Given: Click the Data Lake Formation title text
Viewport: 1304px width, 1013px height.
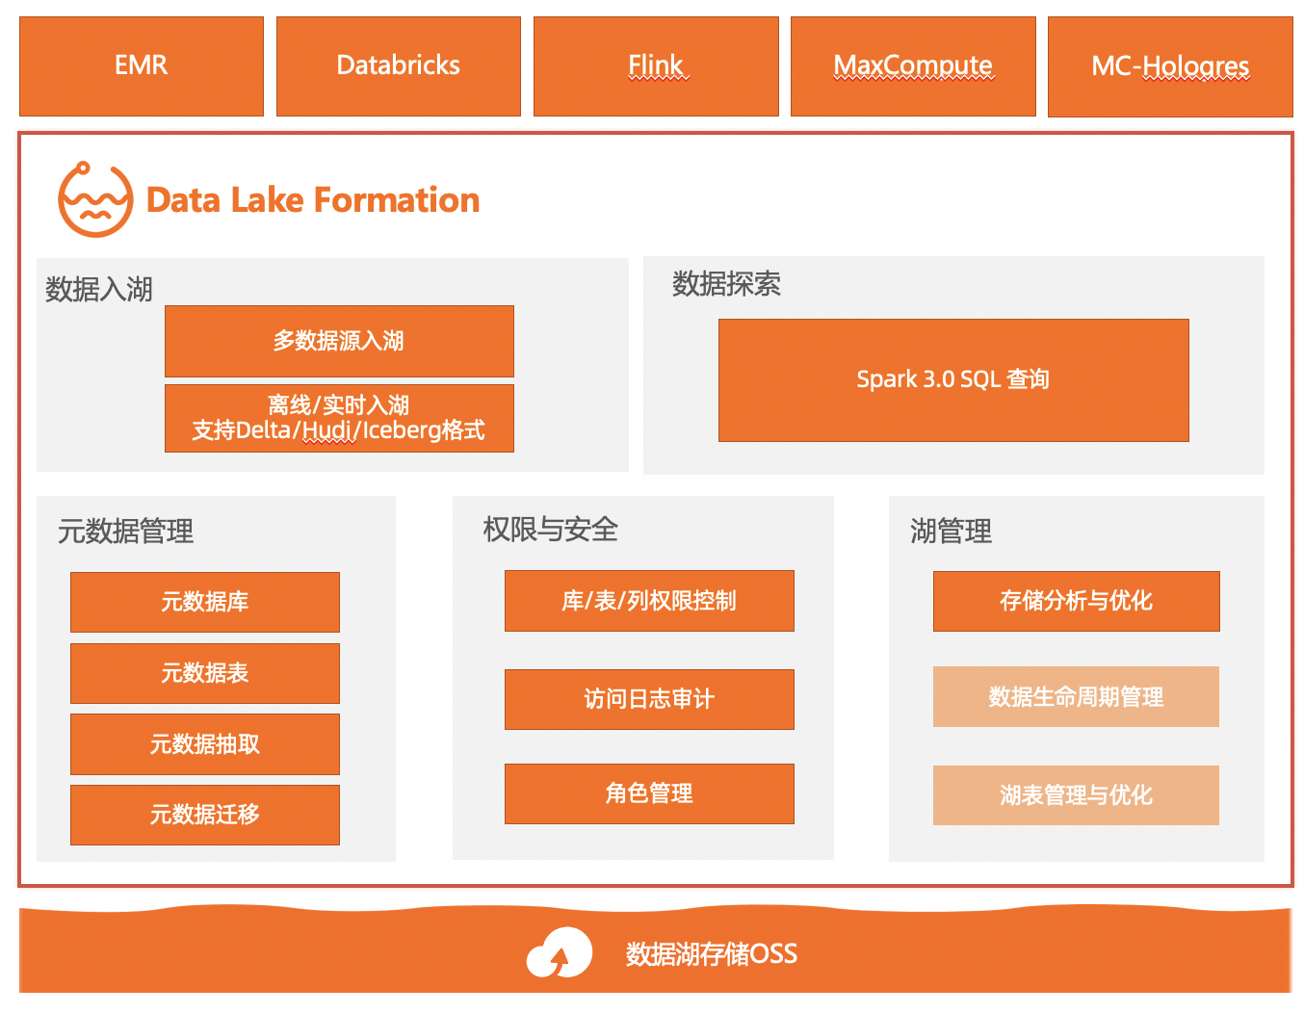Looking at the screenshot, I should (x=313, y=200).
